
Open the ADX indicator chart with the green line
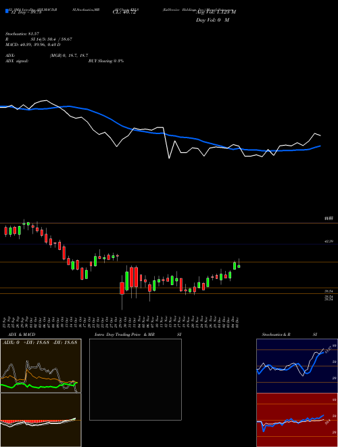pyautogui.click(x=41, y=366)
